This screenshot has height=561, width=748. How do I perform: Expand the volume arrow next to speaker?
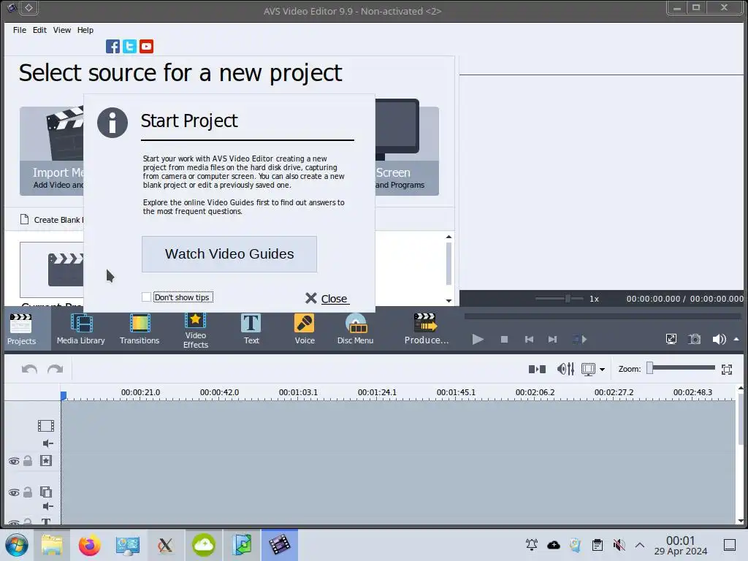point(736,339)
